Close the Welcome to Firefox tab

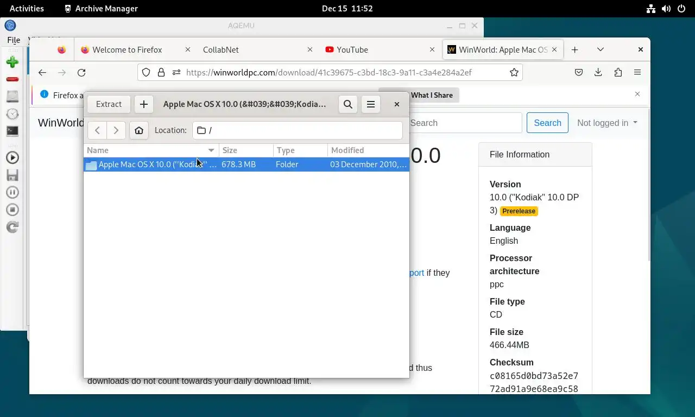tap(188, 49)
